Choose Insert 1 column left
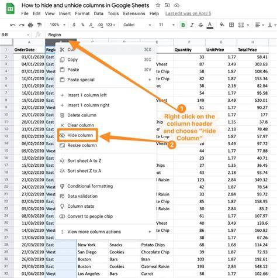The image size is (277, 278). point(106,95)
